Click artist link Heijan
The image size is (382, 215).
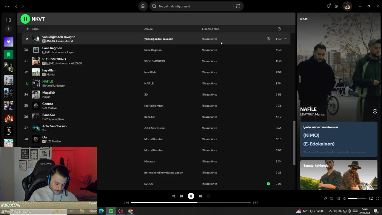click(x=46, y=97)
